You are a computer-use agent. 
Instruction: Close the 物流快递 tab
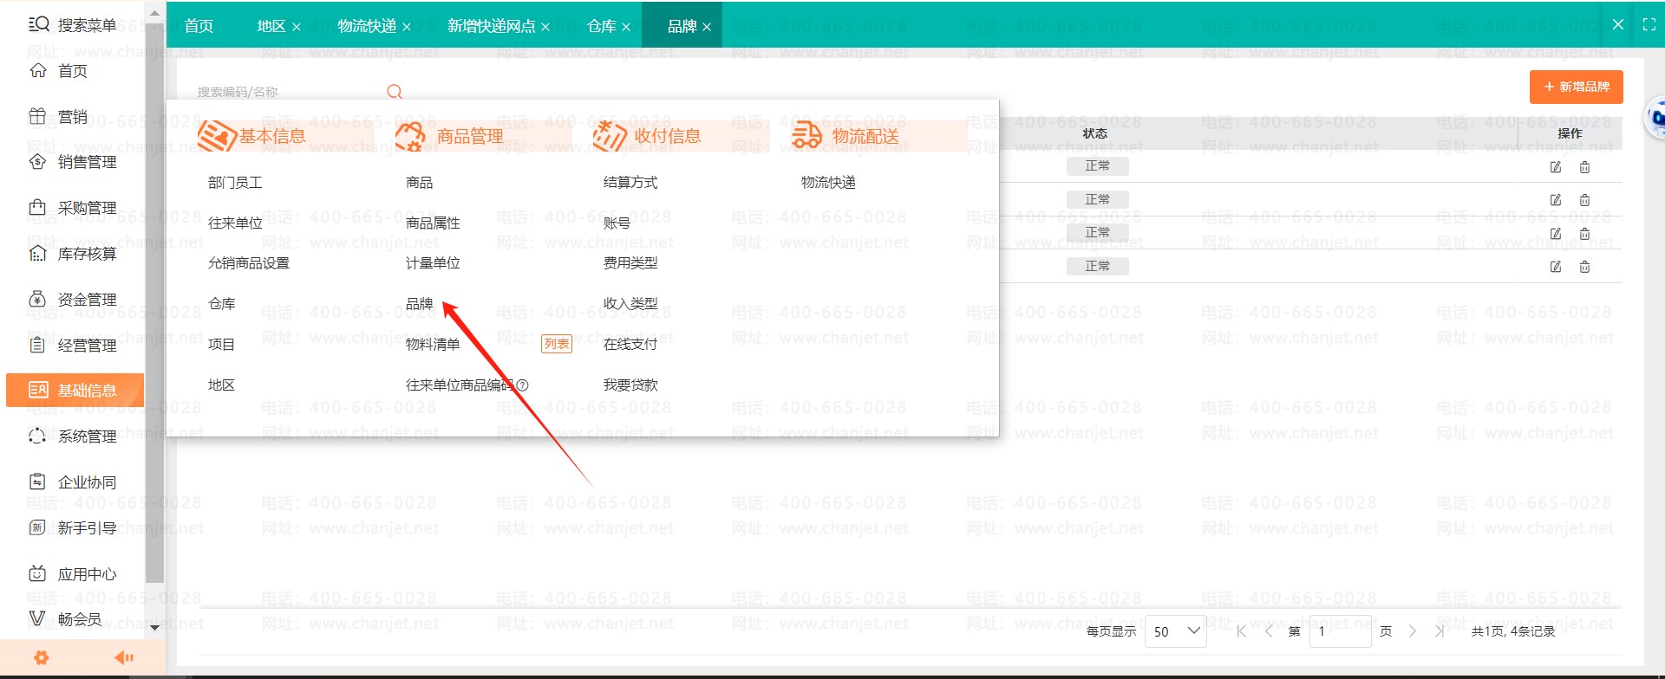407,27
